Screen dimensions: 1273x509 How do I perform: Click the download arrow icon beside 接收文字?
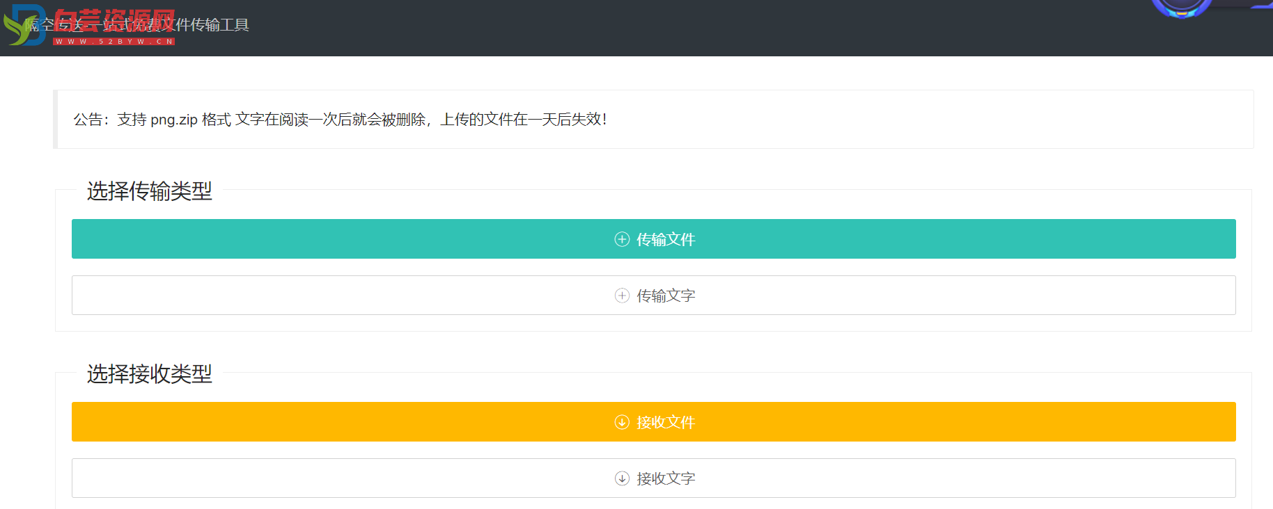pos(622,478)
